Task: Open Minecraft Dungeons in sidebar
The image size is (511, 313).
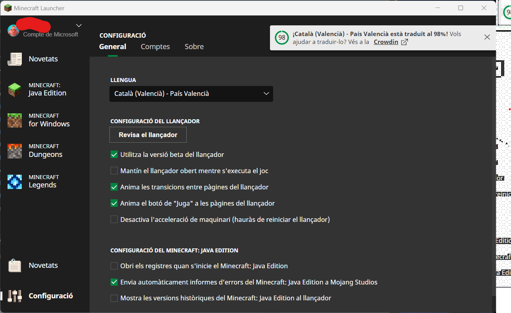Action: [45, 151]
